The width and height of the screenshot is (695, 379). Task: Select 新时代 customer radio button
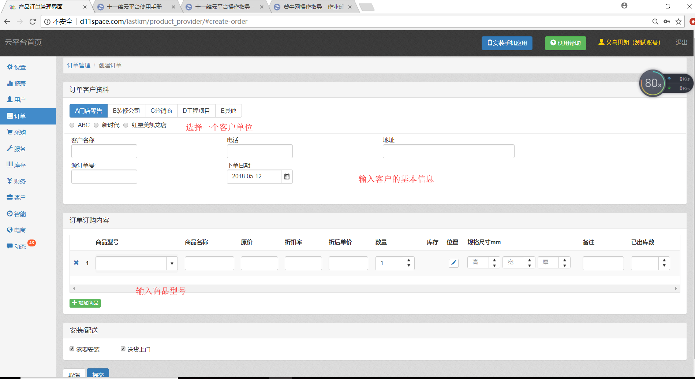tap(96, 125)
